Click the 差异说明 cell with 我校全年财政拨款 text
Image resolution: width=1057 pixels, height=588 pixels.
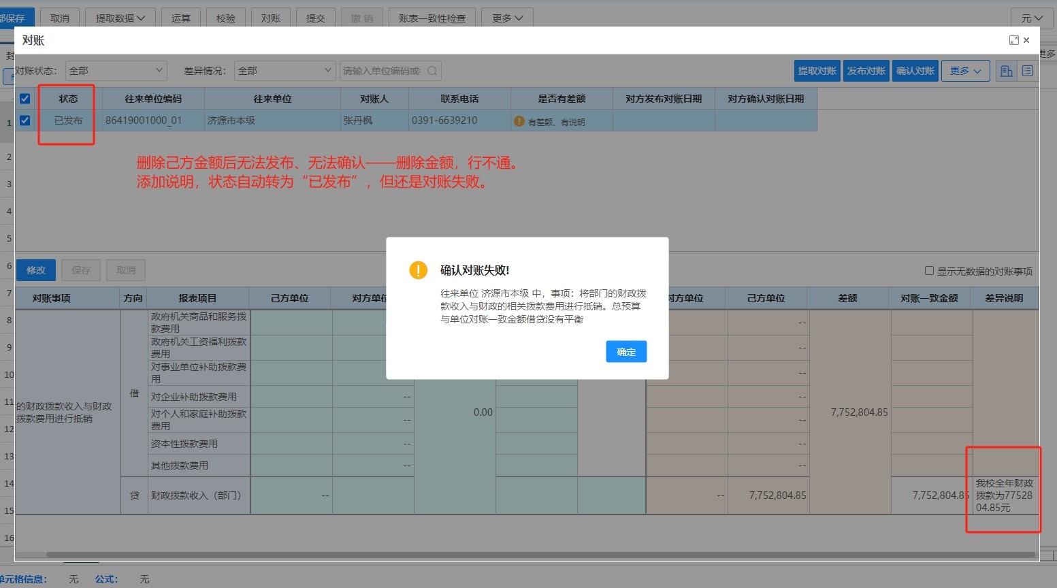(x=1005, y=495)
